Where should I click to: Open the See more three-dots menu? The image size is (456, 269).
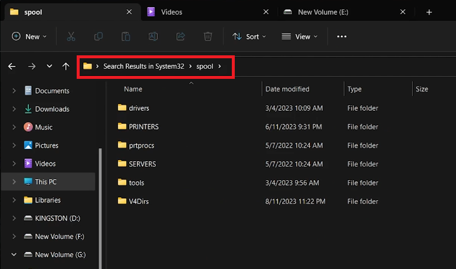(x=342, y=36)
